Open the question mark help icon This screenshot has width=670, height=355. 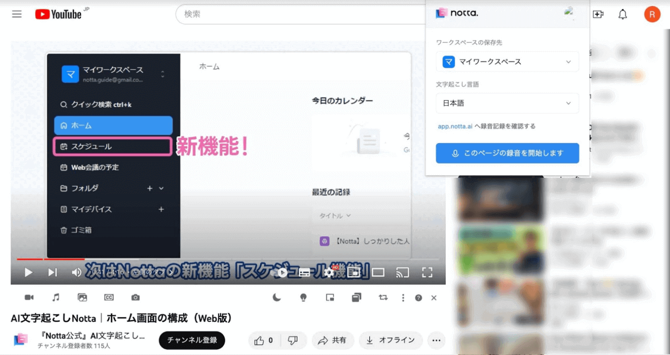tap(418, 298)
